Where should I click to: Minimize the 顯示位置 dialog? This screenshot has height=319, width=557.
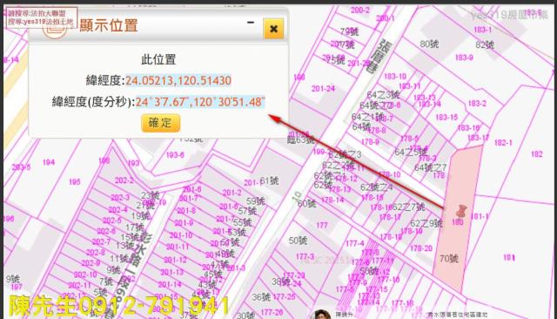click(x=251, y=23)
